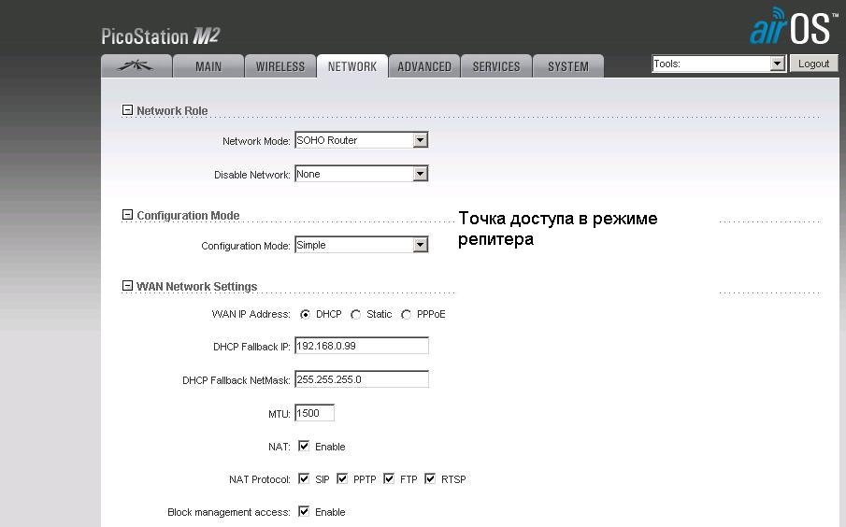Open the Configuration Mode dropdown
Viewport: 846px width, 527px height.
click(x=361, y=245)
